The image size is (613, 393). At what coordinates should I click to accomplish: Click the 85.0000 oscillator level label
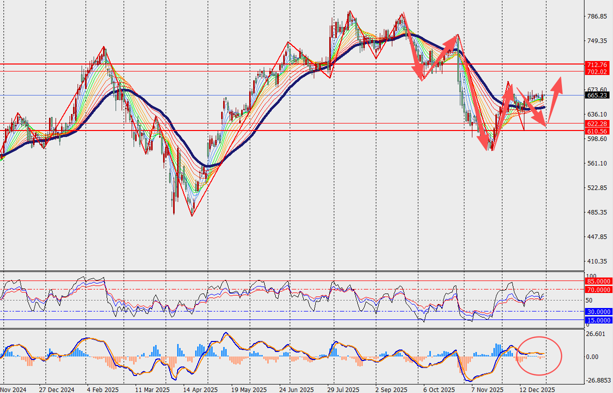coord(597,281)
